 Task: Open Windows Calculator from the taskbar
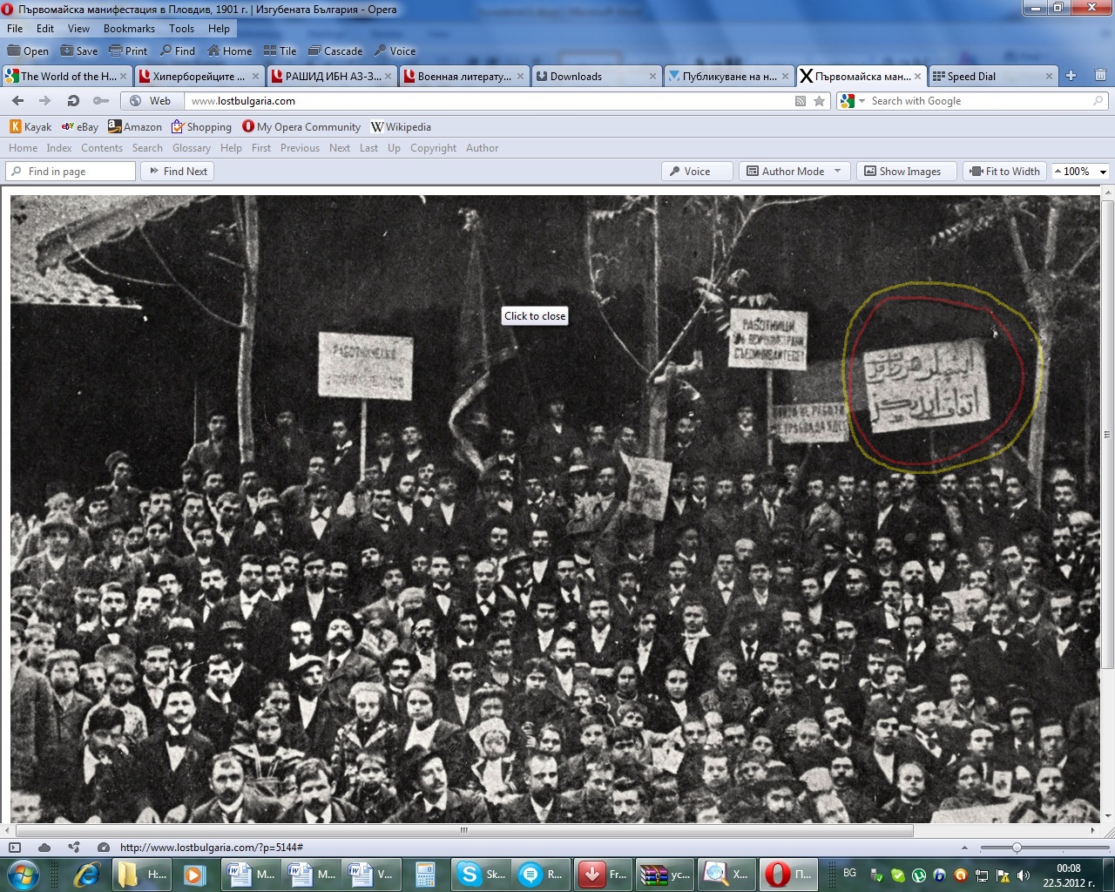[x=425, y=874]
